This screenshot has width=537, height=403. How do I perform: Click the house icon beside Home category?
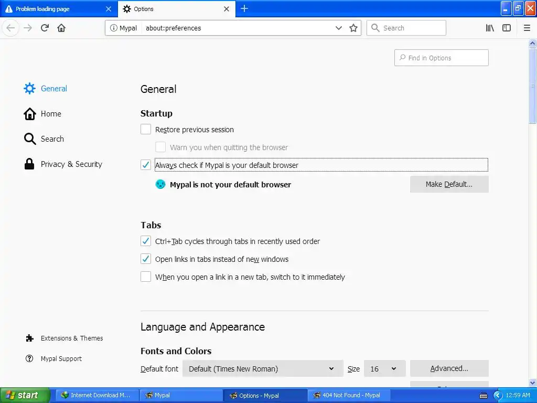coord(29,114)
